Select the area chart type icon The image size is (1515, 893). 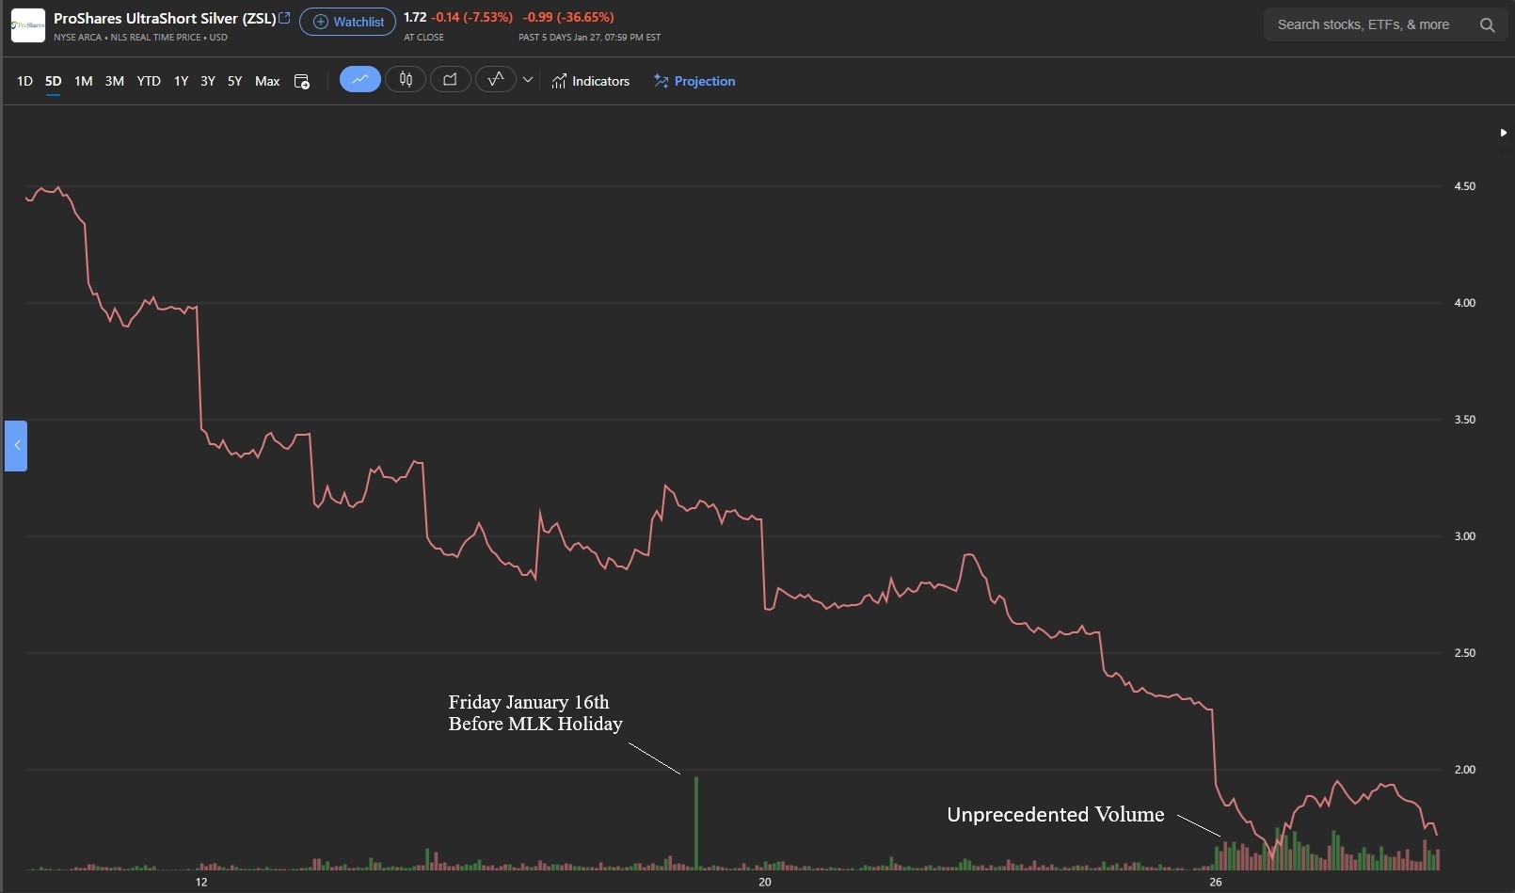click(x=450, y=80)
